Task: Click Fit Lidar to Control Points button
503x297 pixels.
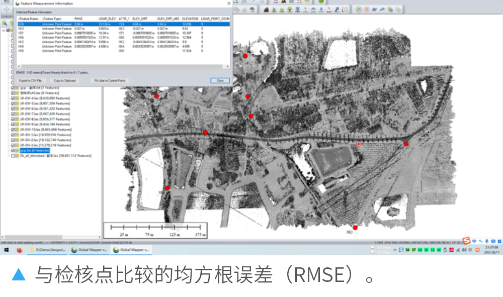Action: (x=110, y=80)
